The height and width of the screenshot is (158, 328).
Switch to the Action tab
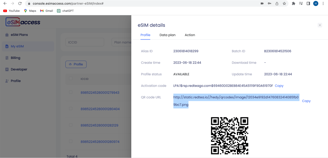(190, 35)
